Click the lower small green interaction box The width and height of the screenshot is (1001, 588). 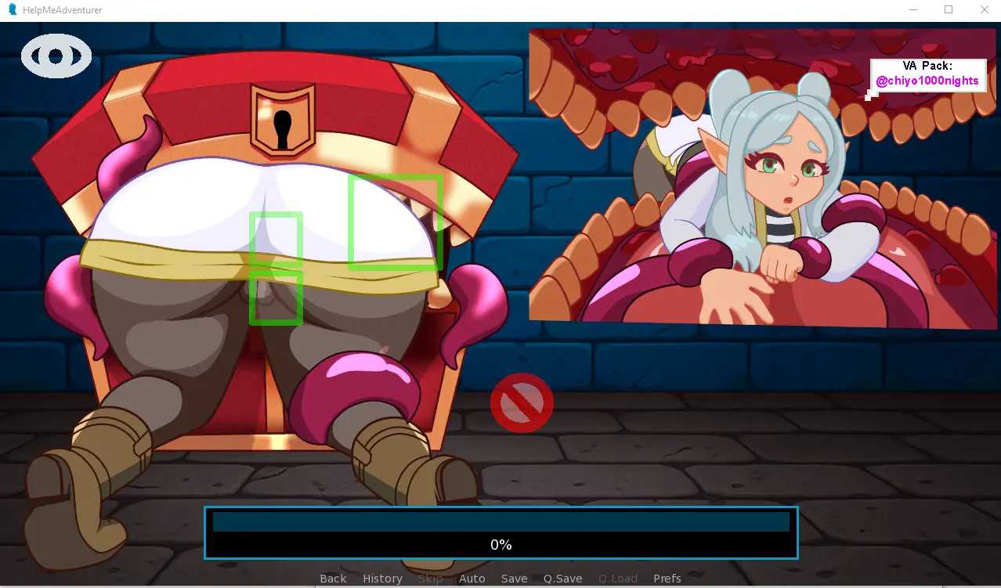coord(276,298)
